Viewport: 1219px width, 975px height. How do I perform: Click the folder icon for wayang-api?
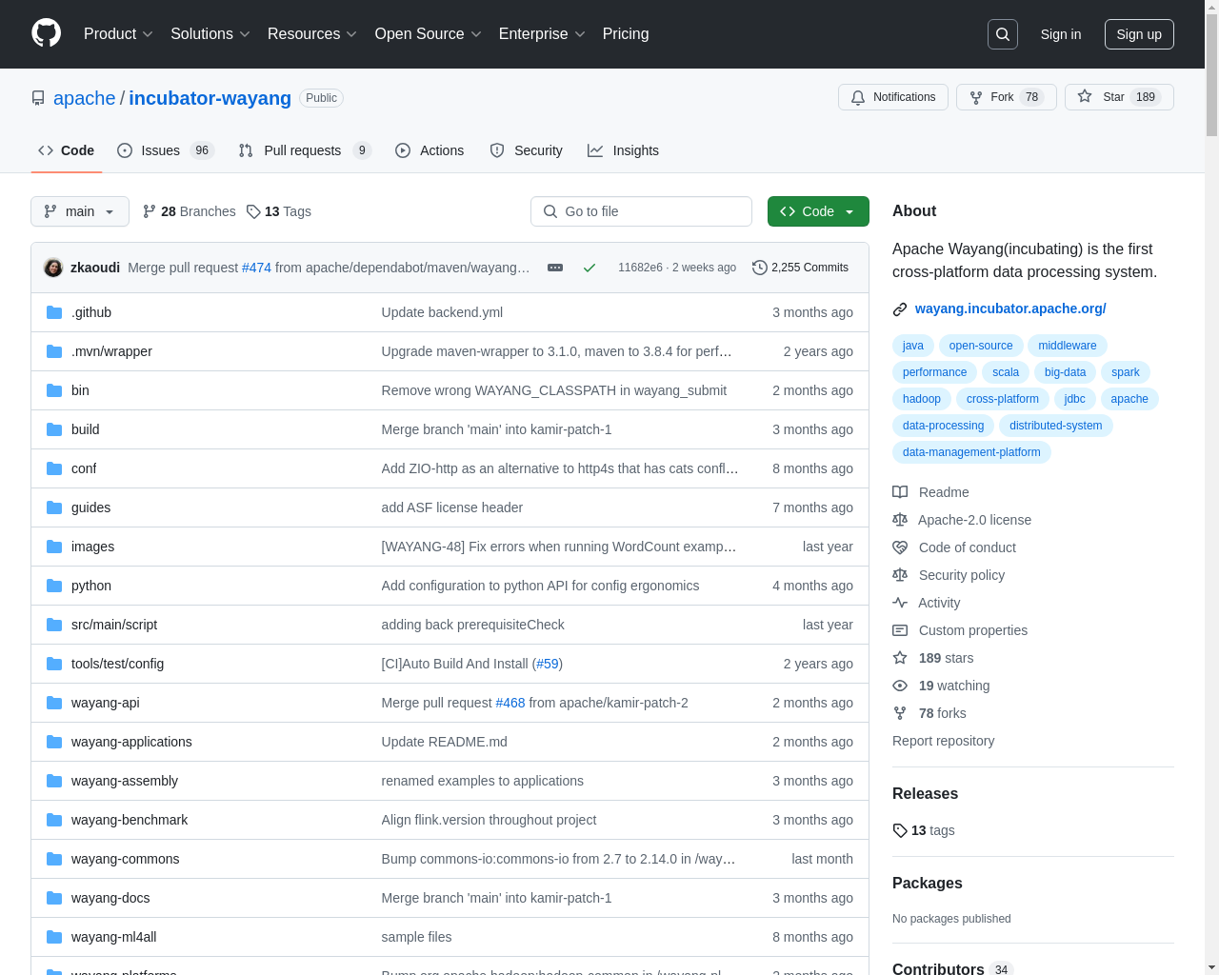click(54, 703)
